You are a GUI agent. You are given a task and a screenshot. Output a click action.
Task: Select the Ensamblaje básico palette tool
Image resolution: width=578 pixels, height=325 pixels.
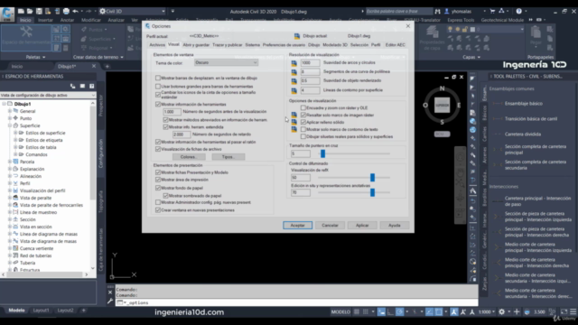coord(524,104)
